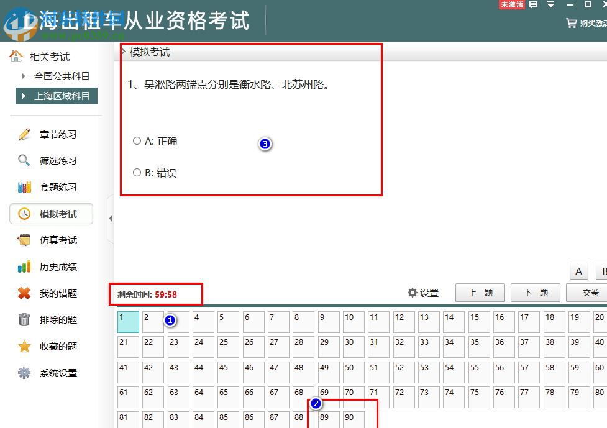The height and width of the screenshot is (428, 607).
Task: Open 套题练习 from the sidebar
Action: click(24, 187)
